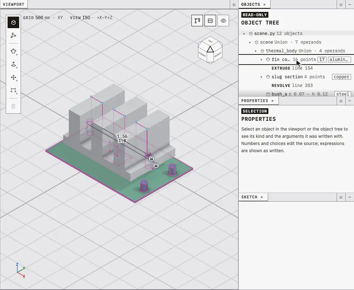This screenshot has width=354, height=290.
Task: Close the PROPERTIES tab
Action: (272, 101)
